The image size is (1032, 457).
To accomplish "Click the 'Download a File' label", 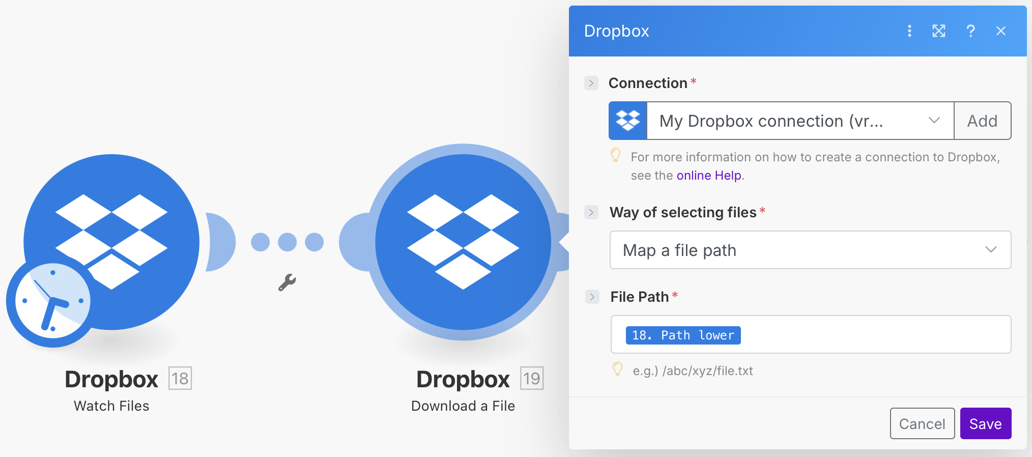I will (463, 406).
